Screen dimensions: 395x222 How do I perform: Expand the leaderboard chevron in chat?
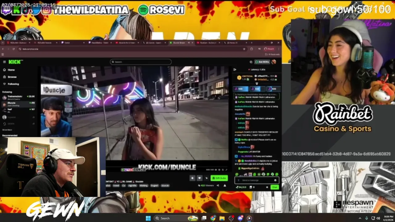(x=256, y=84)
